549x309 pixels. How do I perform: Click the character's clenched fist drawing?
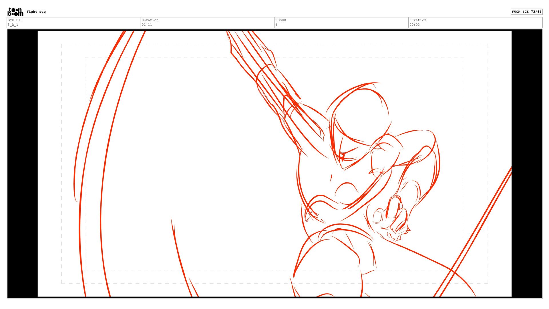397,219
